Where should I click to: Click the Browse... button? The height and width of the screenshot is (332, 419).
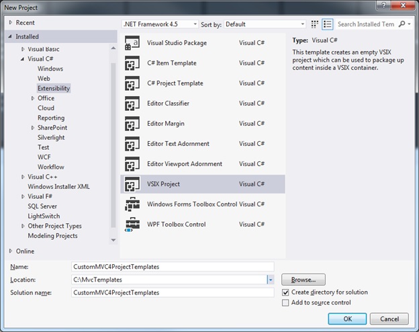pos(304,280)
